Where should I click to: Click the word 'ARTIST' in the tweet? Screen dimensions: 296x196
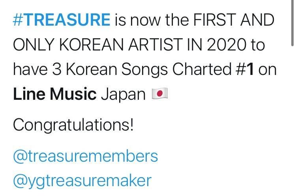(155, 45)
